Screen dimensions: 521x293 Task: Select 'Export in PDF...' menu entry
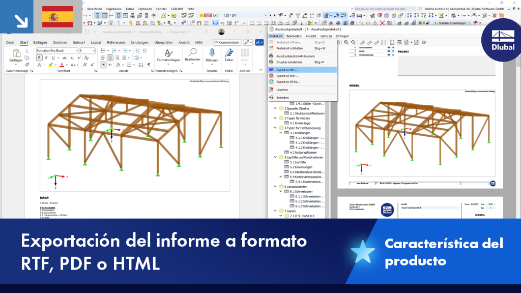click(x=303, y=76)
